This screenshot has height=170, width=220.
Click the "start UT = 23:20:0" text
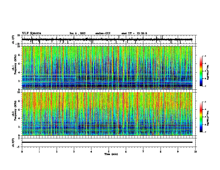(x=134, y=33)
